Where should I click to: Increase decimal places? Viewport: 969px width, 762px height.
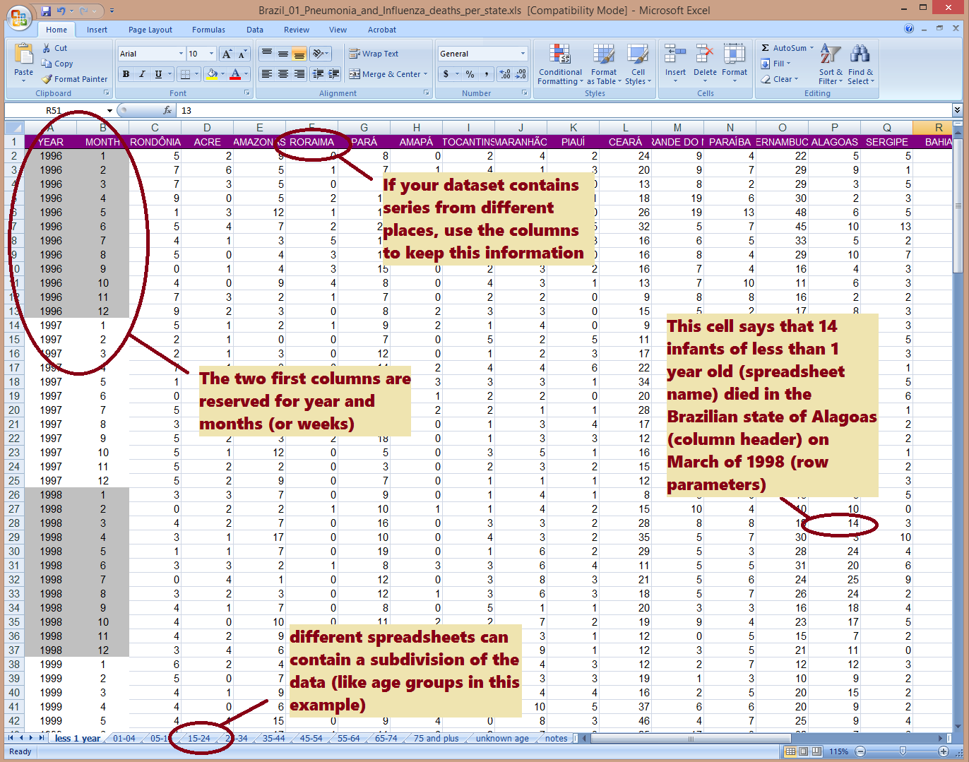505,74
